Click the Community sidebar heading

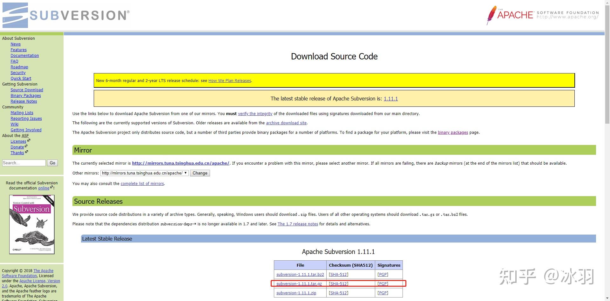coord(13,107)
